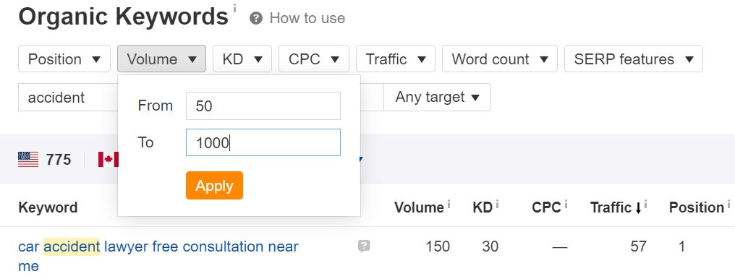The width and height of the screenshot is (735, 279).
Task: Click info icon next to CPC column
Action: click(x=566, y=204)
